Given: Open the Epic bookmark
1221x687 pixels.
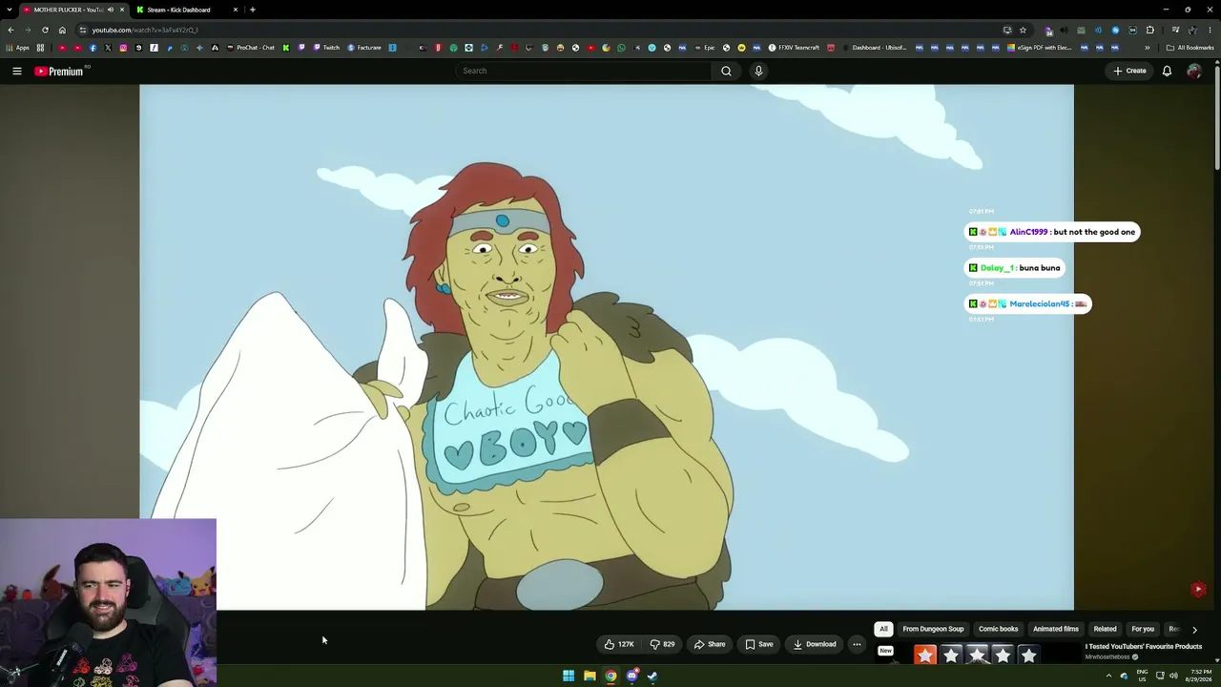Looking at the screenshot, I should (x=705, y=48).
